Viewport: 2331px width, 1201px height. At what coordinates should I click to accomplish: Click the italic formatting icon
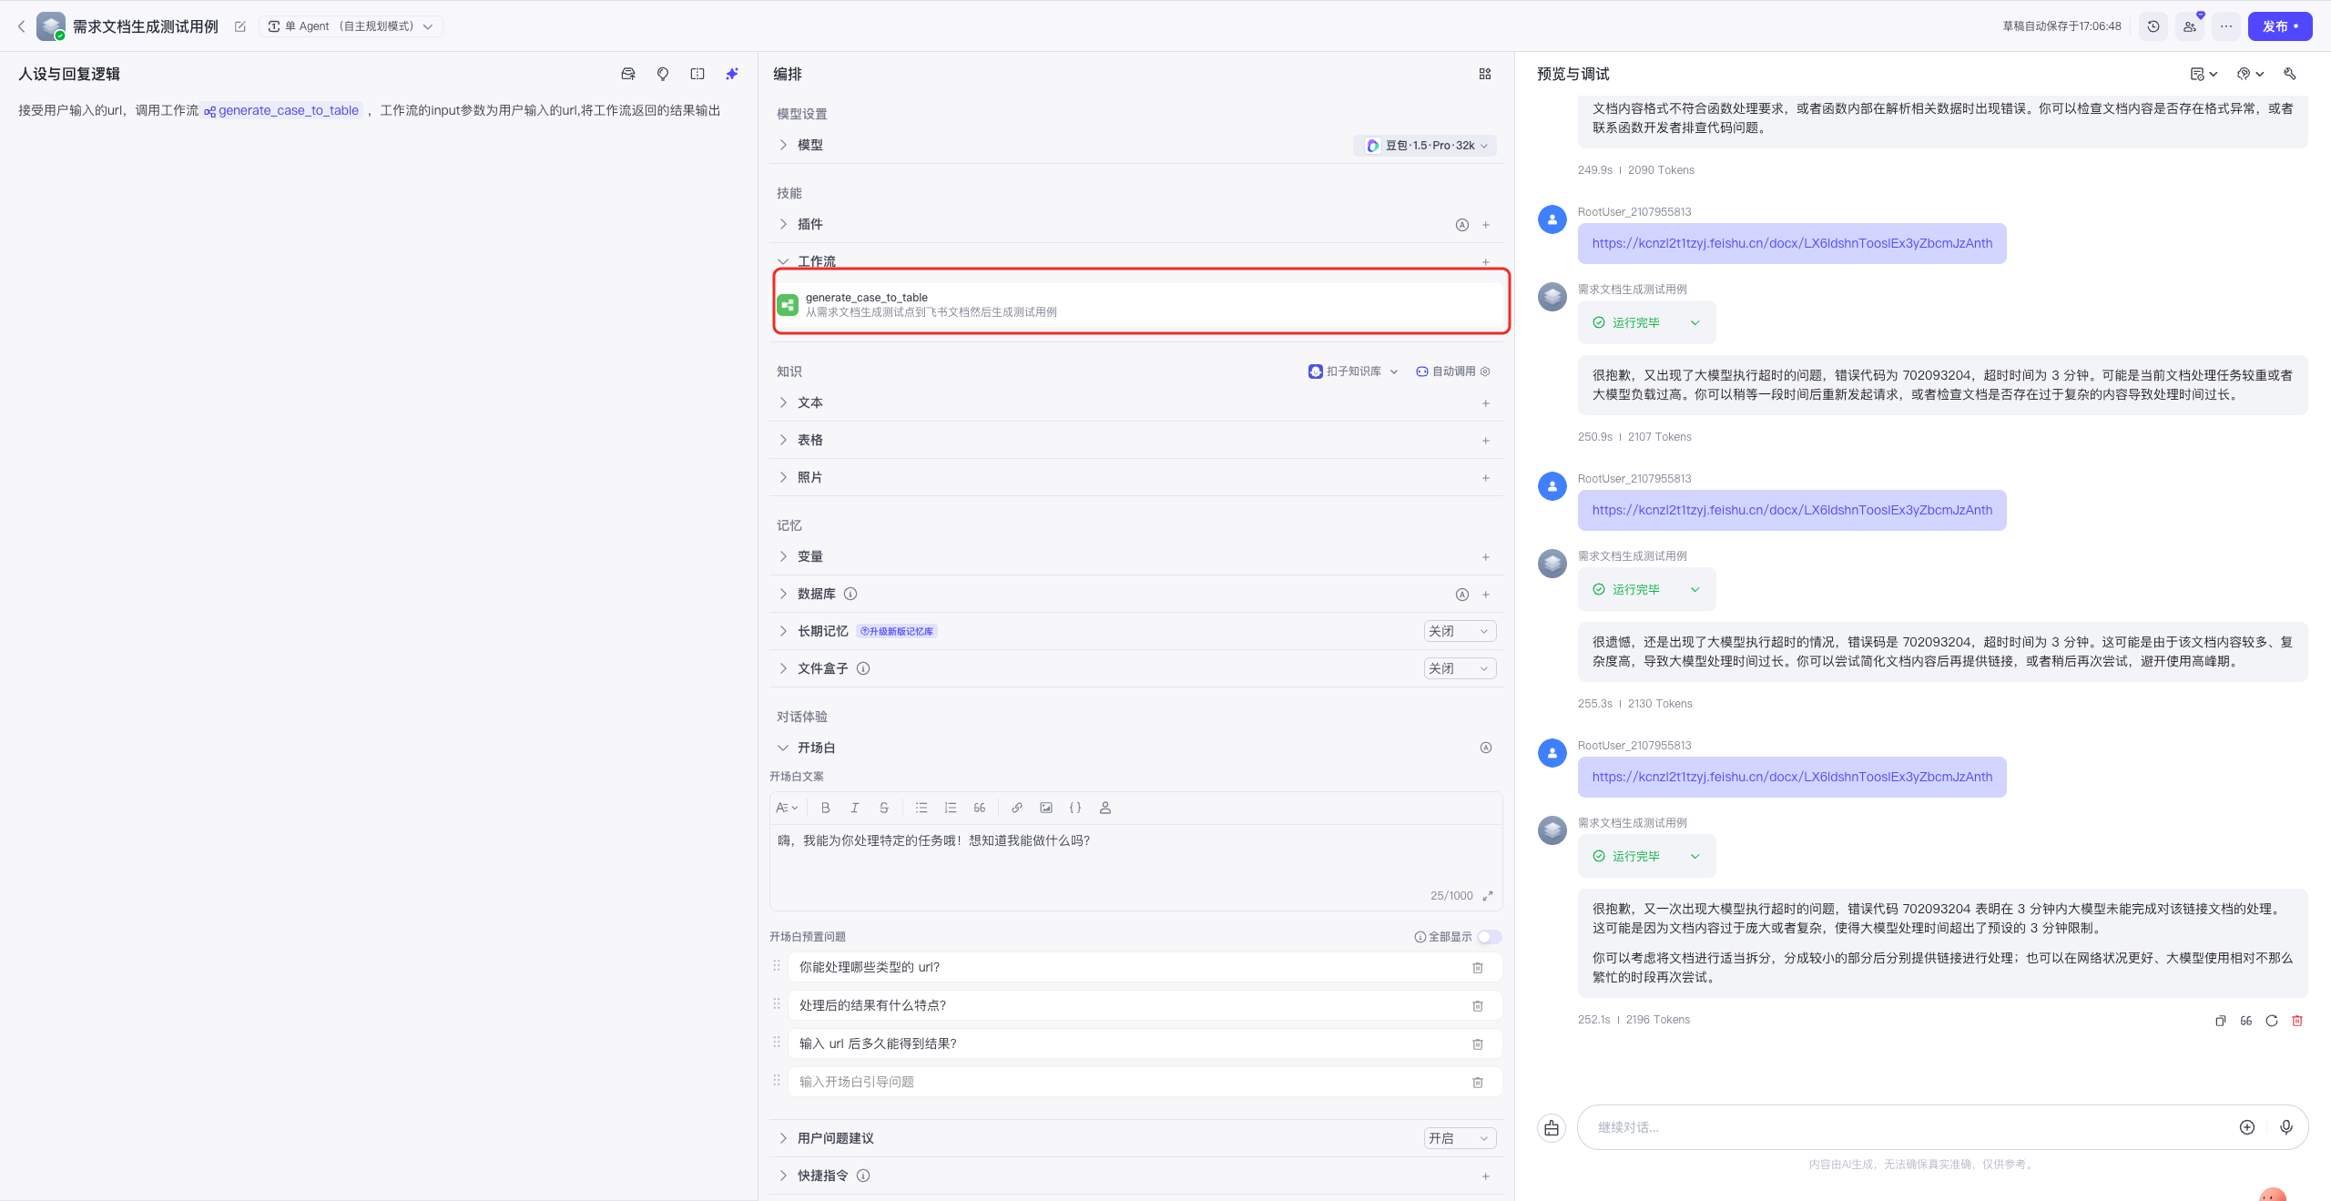coord(854,808)
